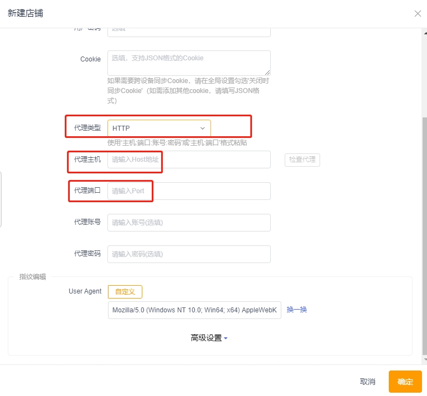The height and width of the screenshot is (396, 427).
Task: Click 换一换 to change User Agent
Action: (297, 310)
